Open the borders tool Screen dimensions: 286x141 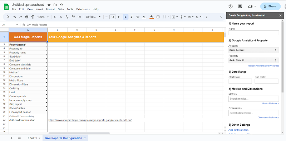(158, 17)
